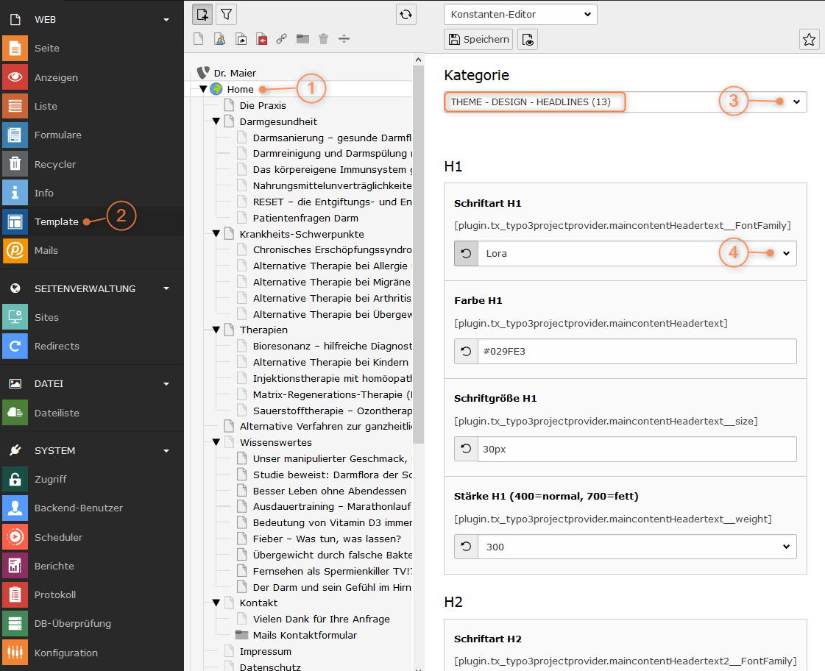Collapse the Darmgesundheit tree node
Viewport: 825px width, 671px height.
pyautogui.click(x=216, y=121)
